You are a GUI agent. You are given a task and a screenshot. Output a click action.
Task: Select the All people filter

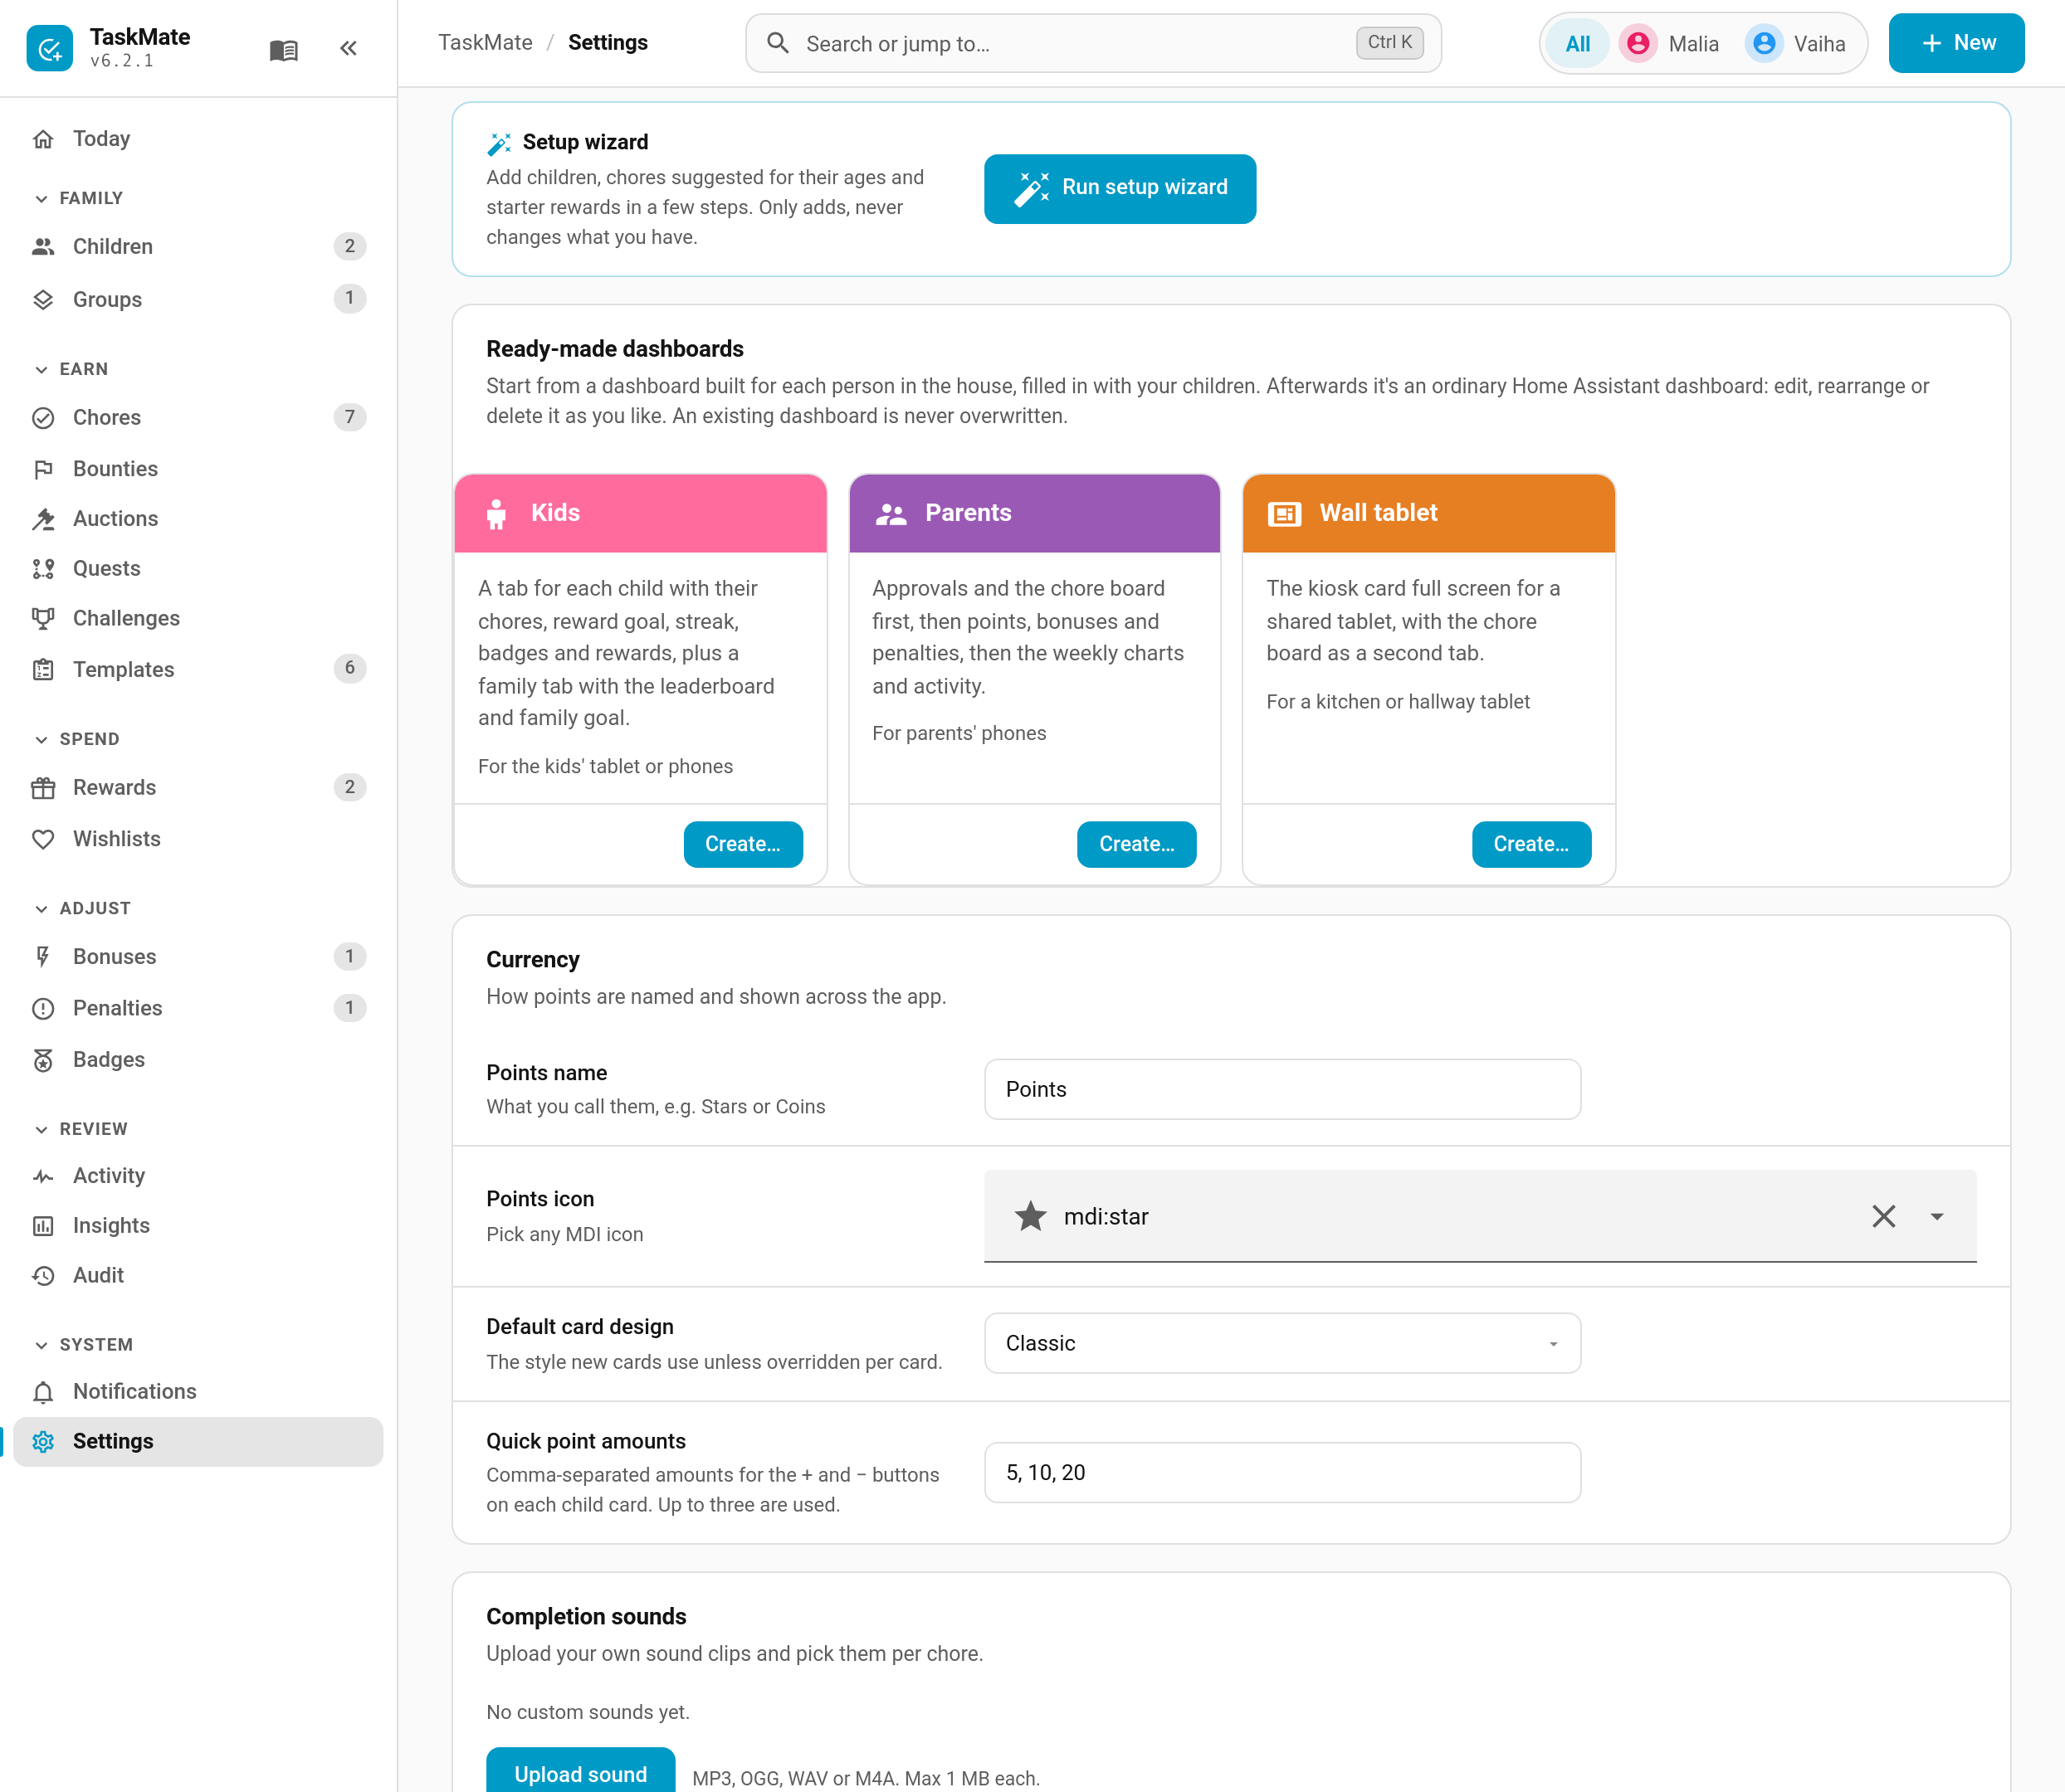click(1578, 43)
